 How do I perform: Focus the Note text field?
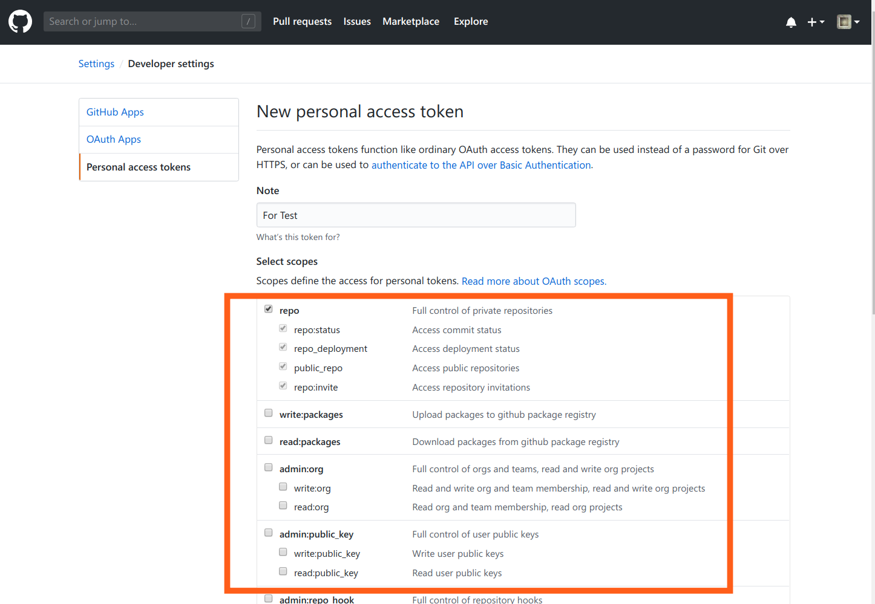point(416,215)
